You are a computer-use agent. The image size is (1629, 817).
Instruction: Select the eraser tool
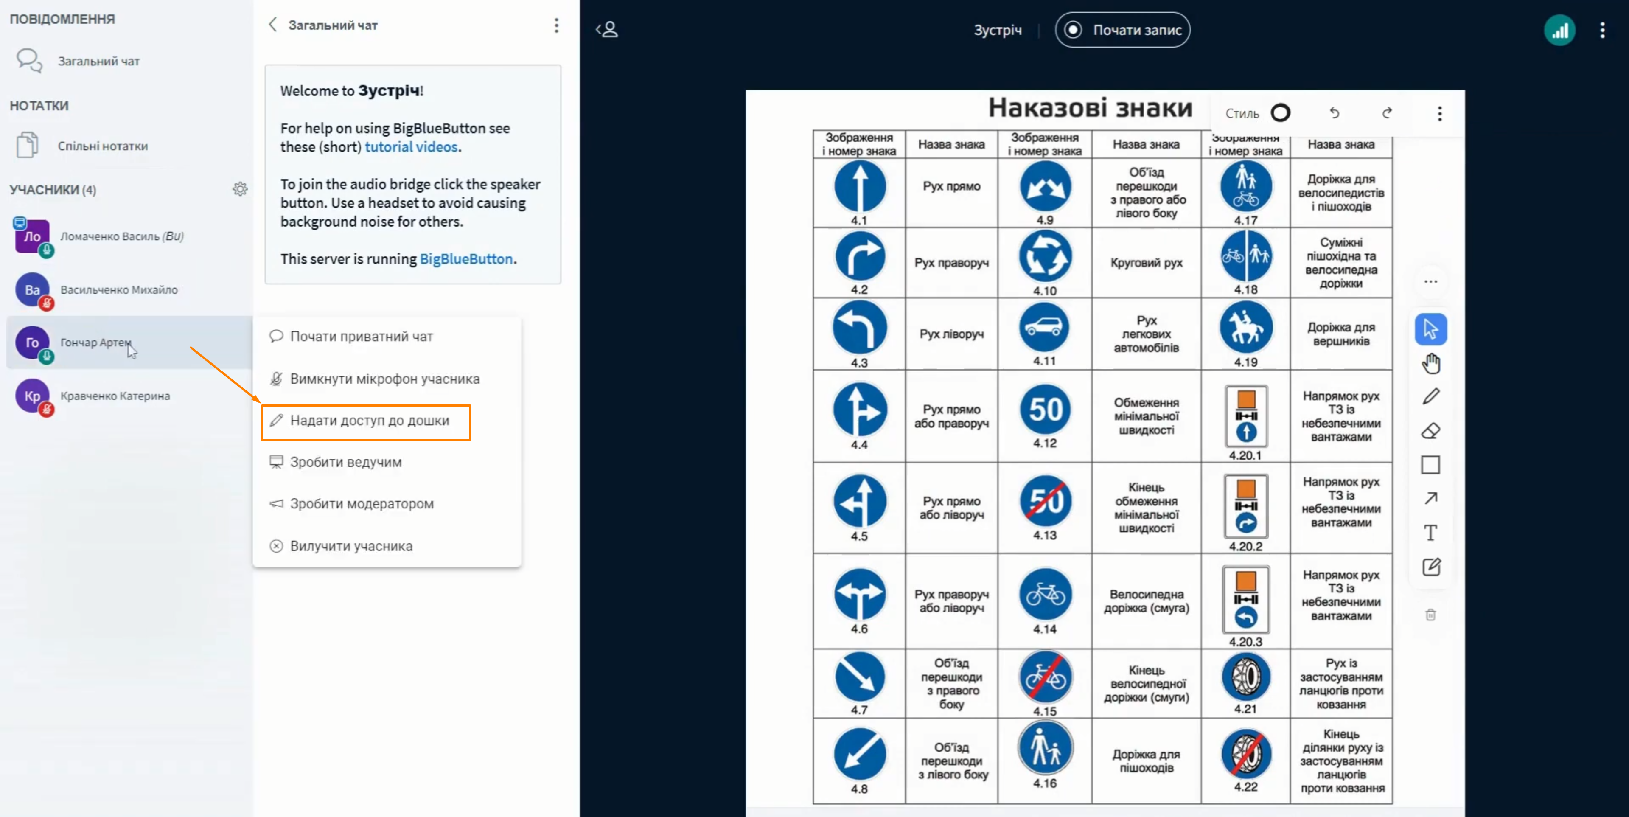1430,431
